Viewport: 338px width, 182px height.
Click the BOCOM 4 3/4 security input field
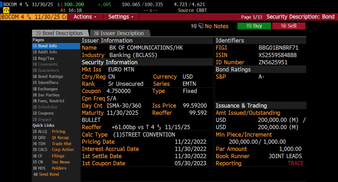(34, 17)
